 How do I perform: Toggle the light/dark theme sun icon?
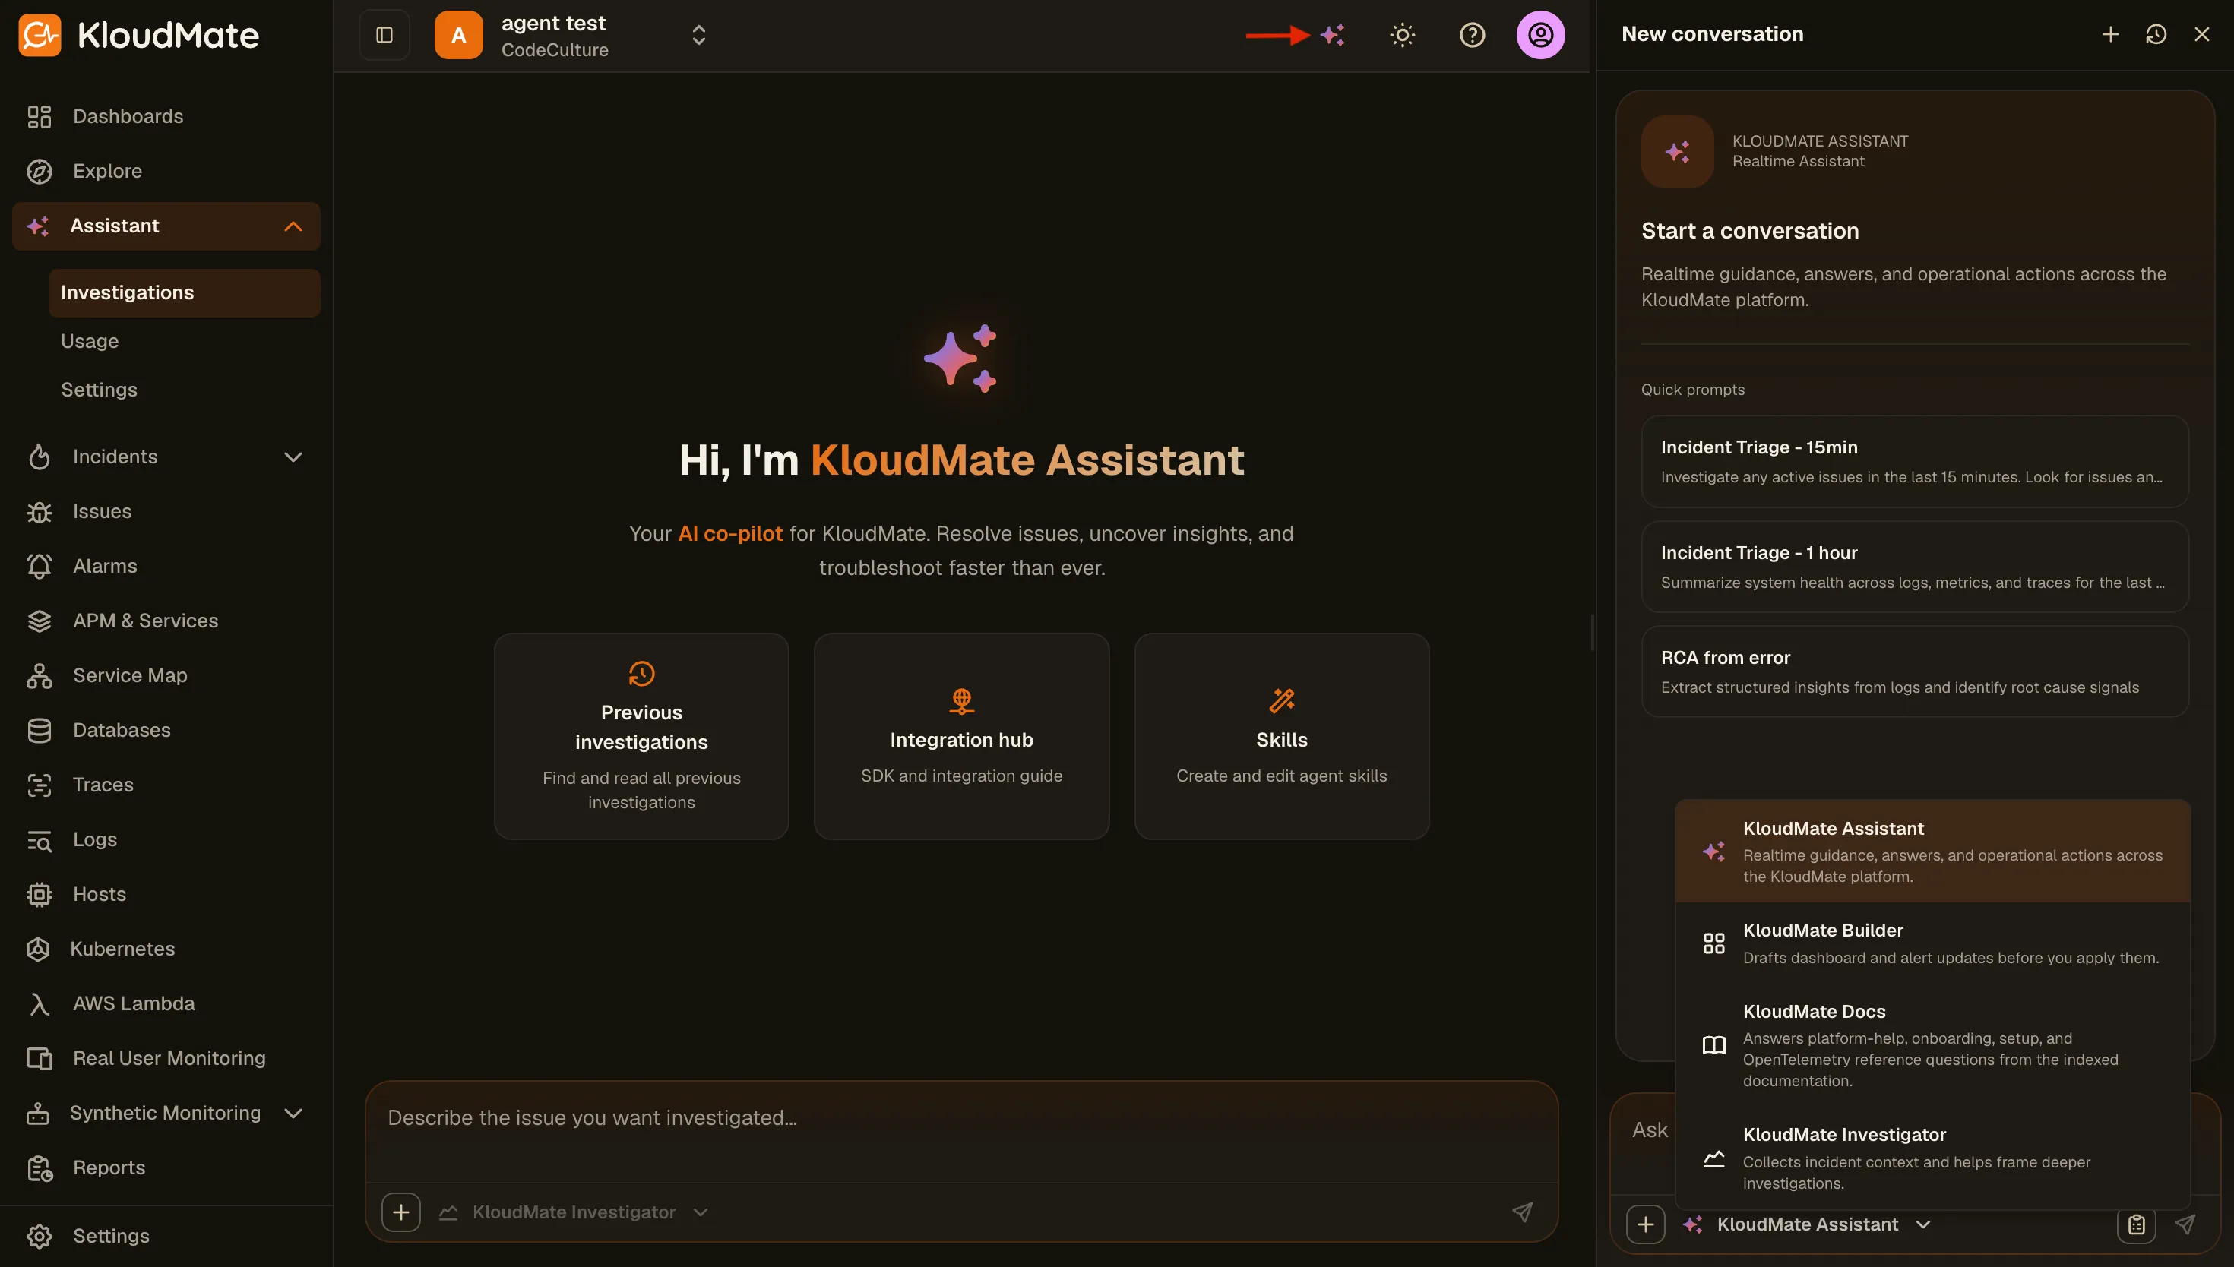[x=1402, y=35]
